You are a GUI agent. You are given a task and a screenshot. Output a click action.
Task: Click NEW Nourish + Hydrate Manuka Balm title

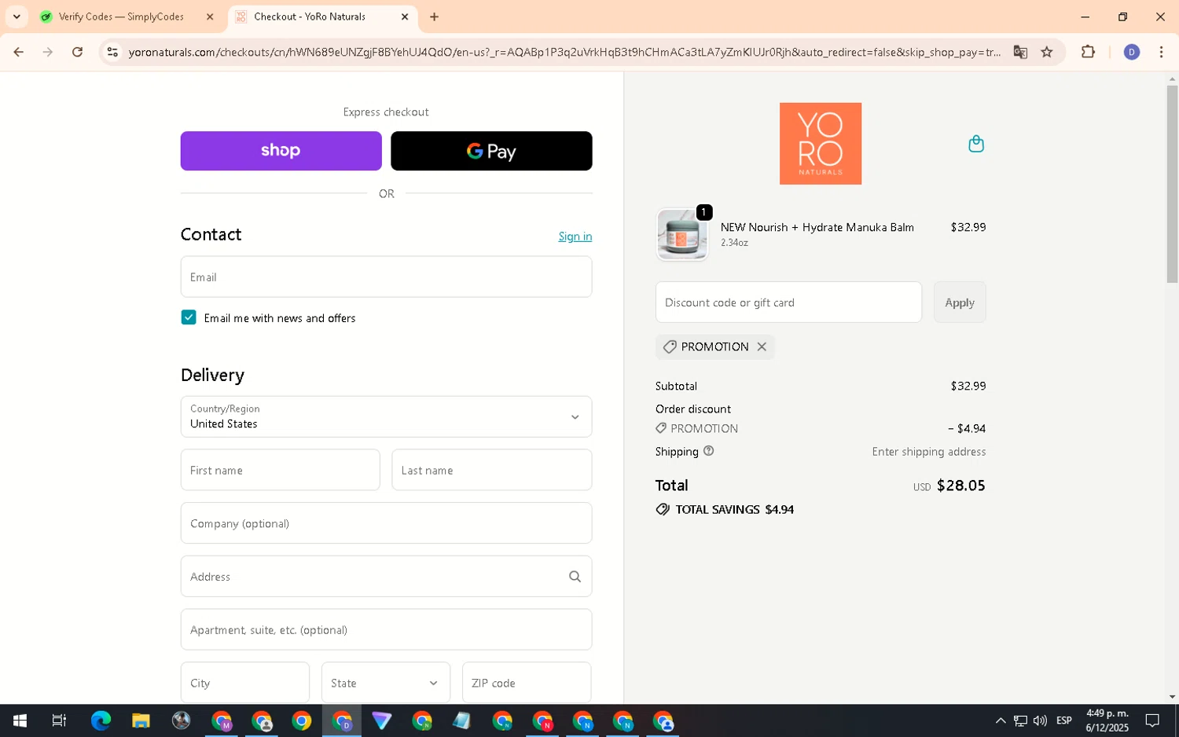coord(817,227)
